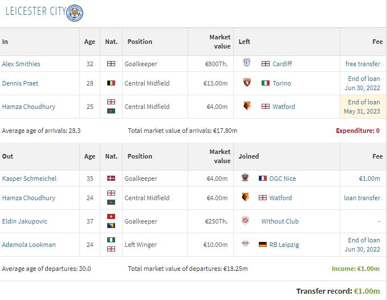Open Ademola Lookman player profile
This screenshot has height=300, width=387.
pyautogui.click(x=28, y=245)
